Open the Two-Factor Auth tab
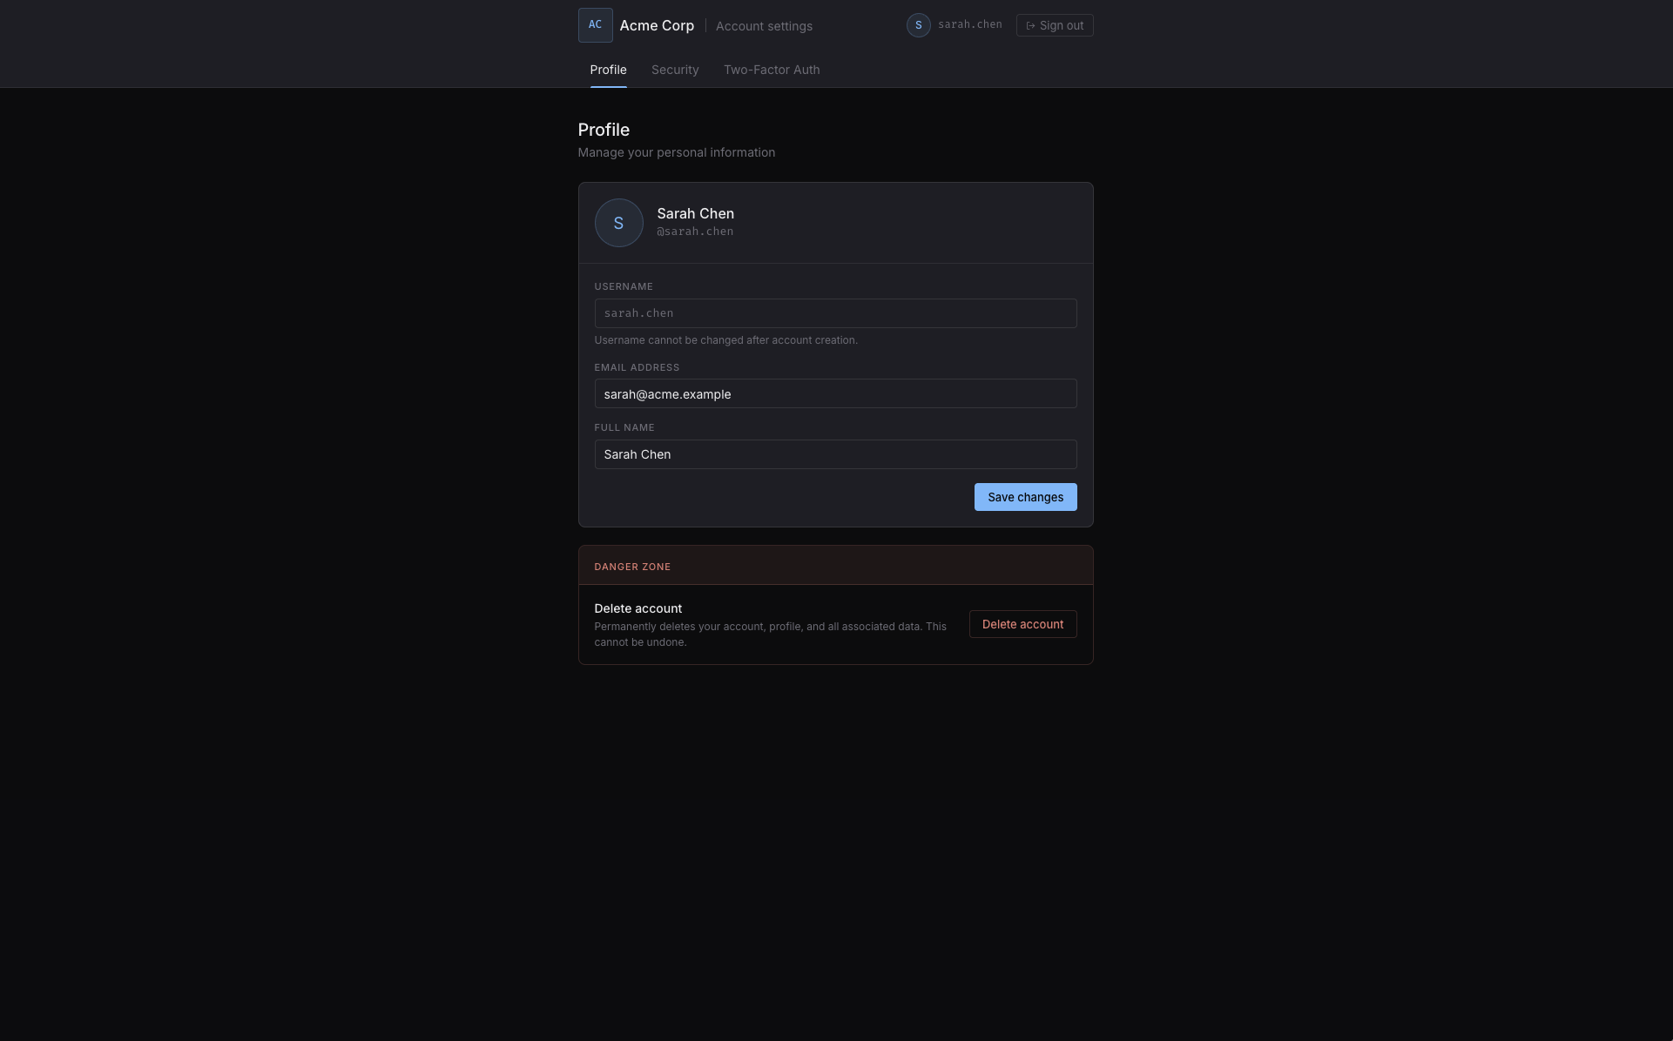This screenshot has width=1673, height=1041. (771, 70)
